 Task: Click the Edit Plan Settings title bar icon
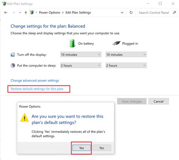(x=4, y=3)
